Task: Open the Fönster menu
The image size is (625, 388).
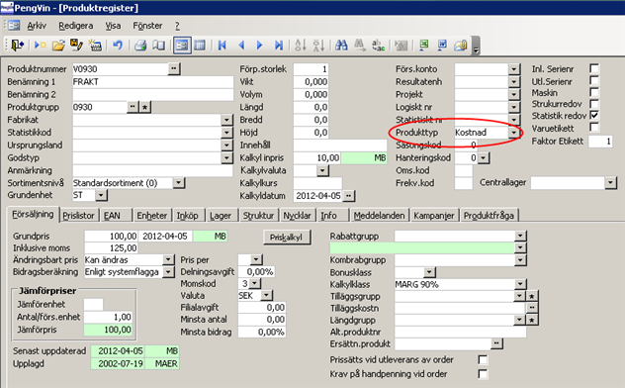Action: pos(147,26)
